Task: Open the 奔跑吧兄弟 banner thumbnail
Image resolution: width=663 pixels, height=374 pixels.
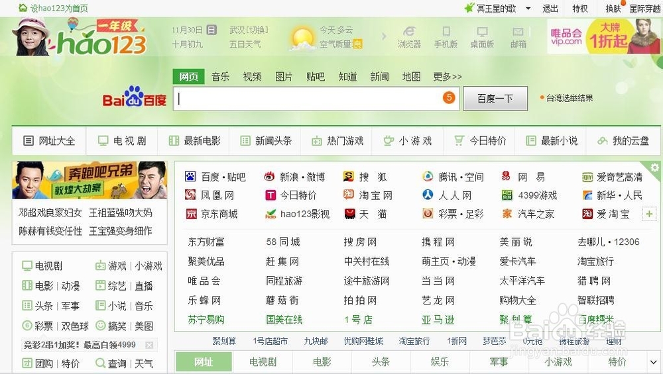Action: [x=90, y=180]
